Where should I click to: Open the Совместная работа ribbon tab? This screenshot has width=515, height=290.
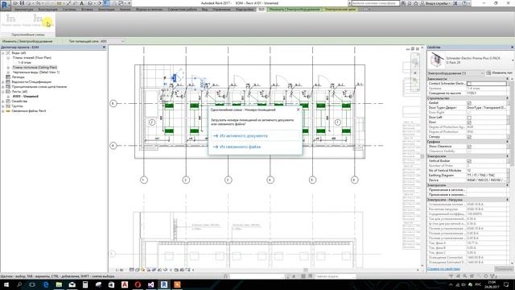tap(183, 10)
